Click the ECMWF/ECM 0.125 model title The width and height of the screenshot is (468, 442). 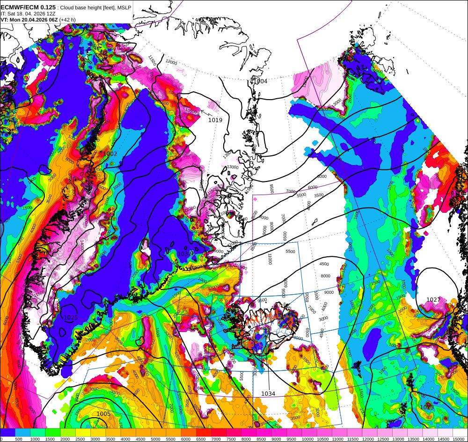[x=28, y=7]
